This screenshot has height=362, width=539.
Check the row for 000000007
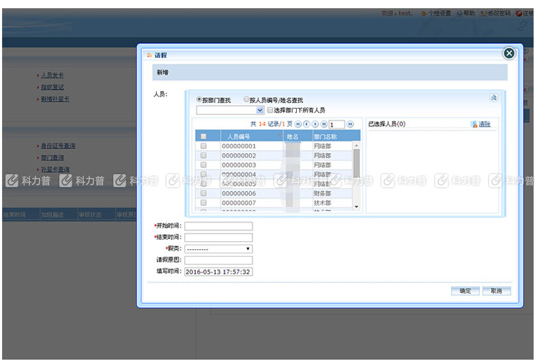pyautogui.click(x=203, y=203)
